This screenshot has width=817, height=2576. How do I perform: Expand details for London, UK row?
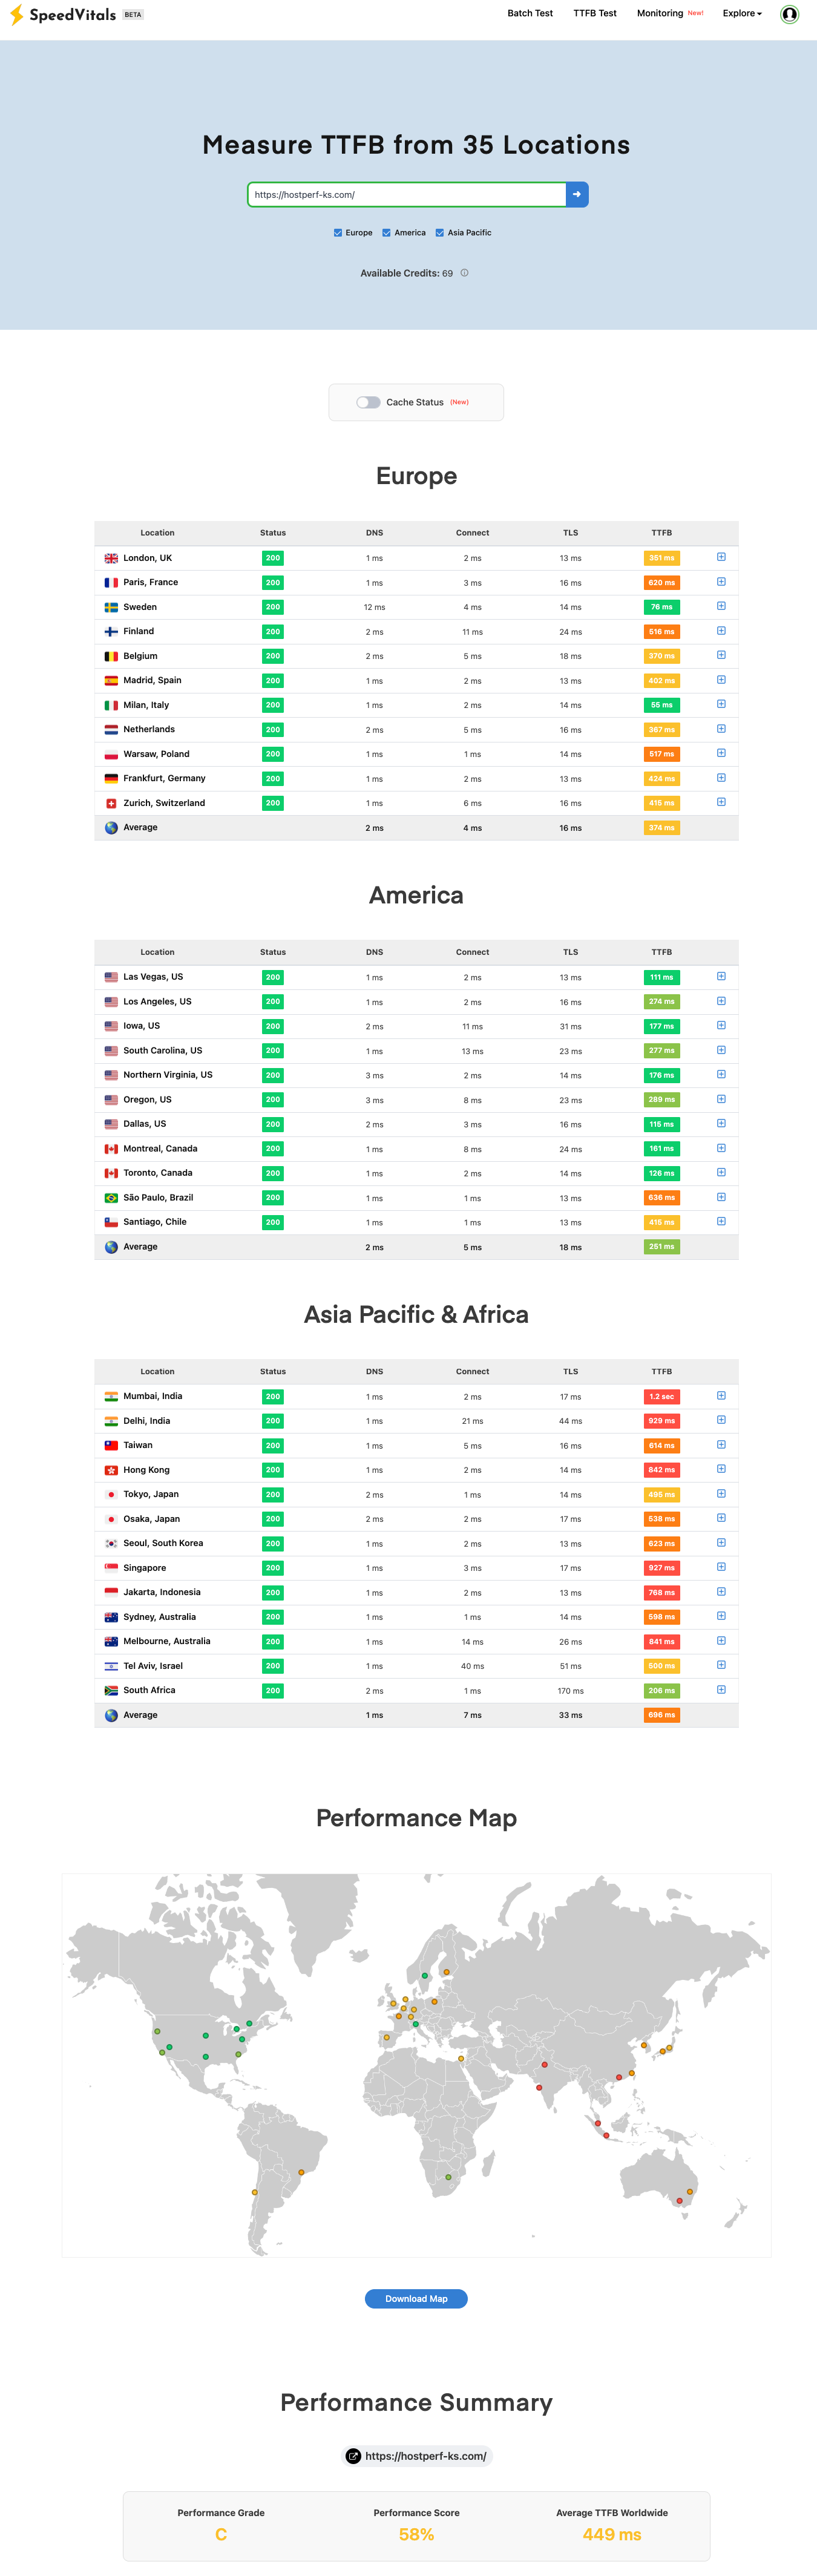tap(721, 557)
